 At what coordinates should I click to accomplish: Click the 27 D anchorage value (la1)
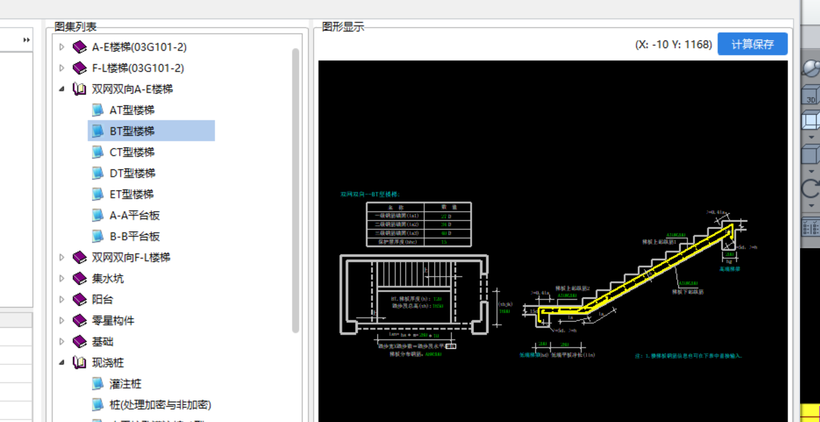446,216
